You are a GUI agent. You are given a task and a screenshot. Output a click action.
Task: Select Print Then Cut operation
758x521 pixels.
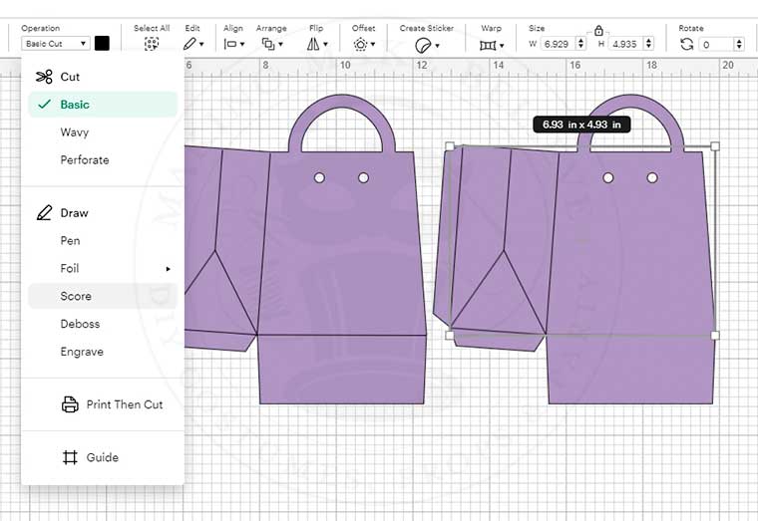124,404
